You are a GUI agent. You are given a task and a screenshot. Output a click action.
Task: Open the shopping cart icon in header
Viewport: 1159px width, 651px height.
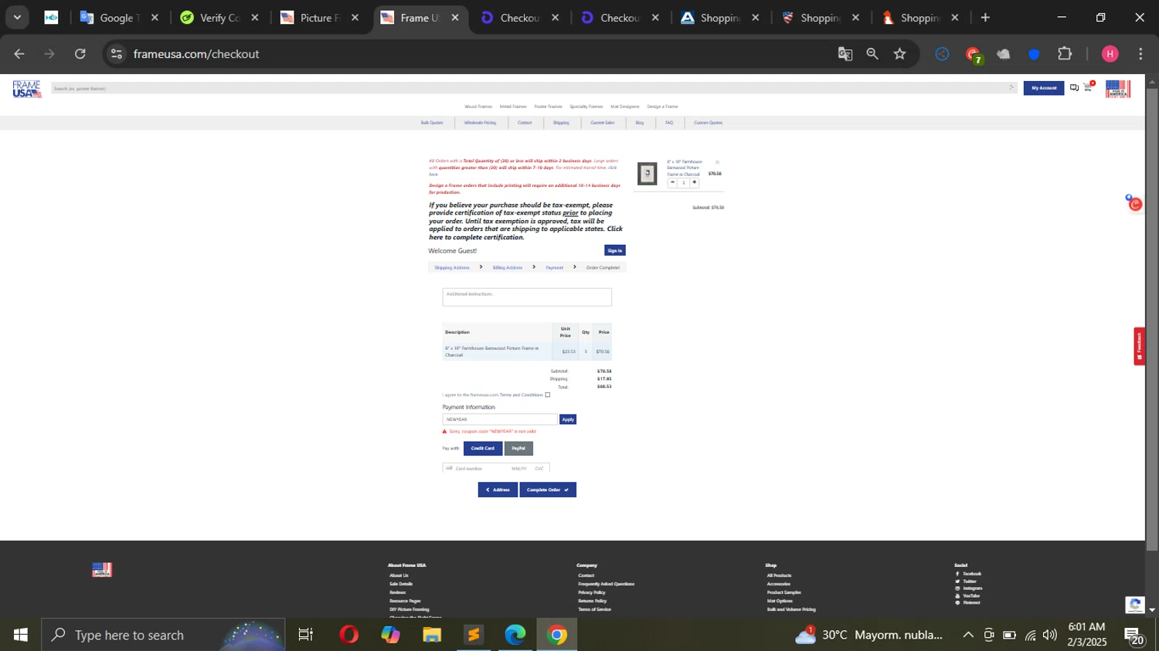pyautogui.click(x=1089, y=86)
